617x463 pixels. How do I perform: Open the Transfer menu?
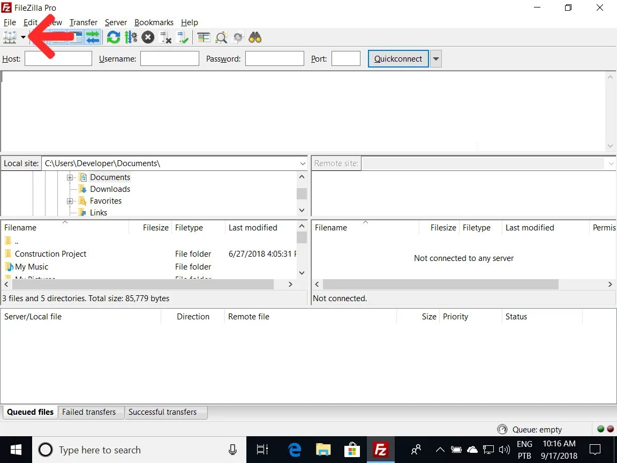tap(84, 23)
